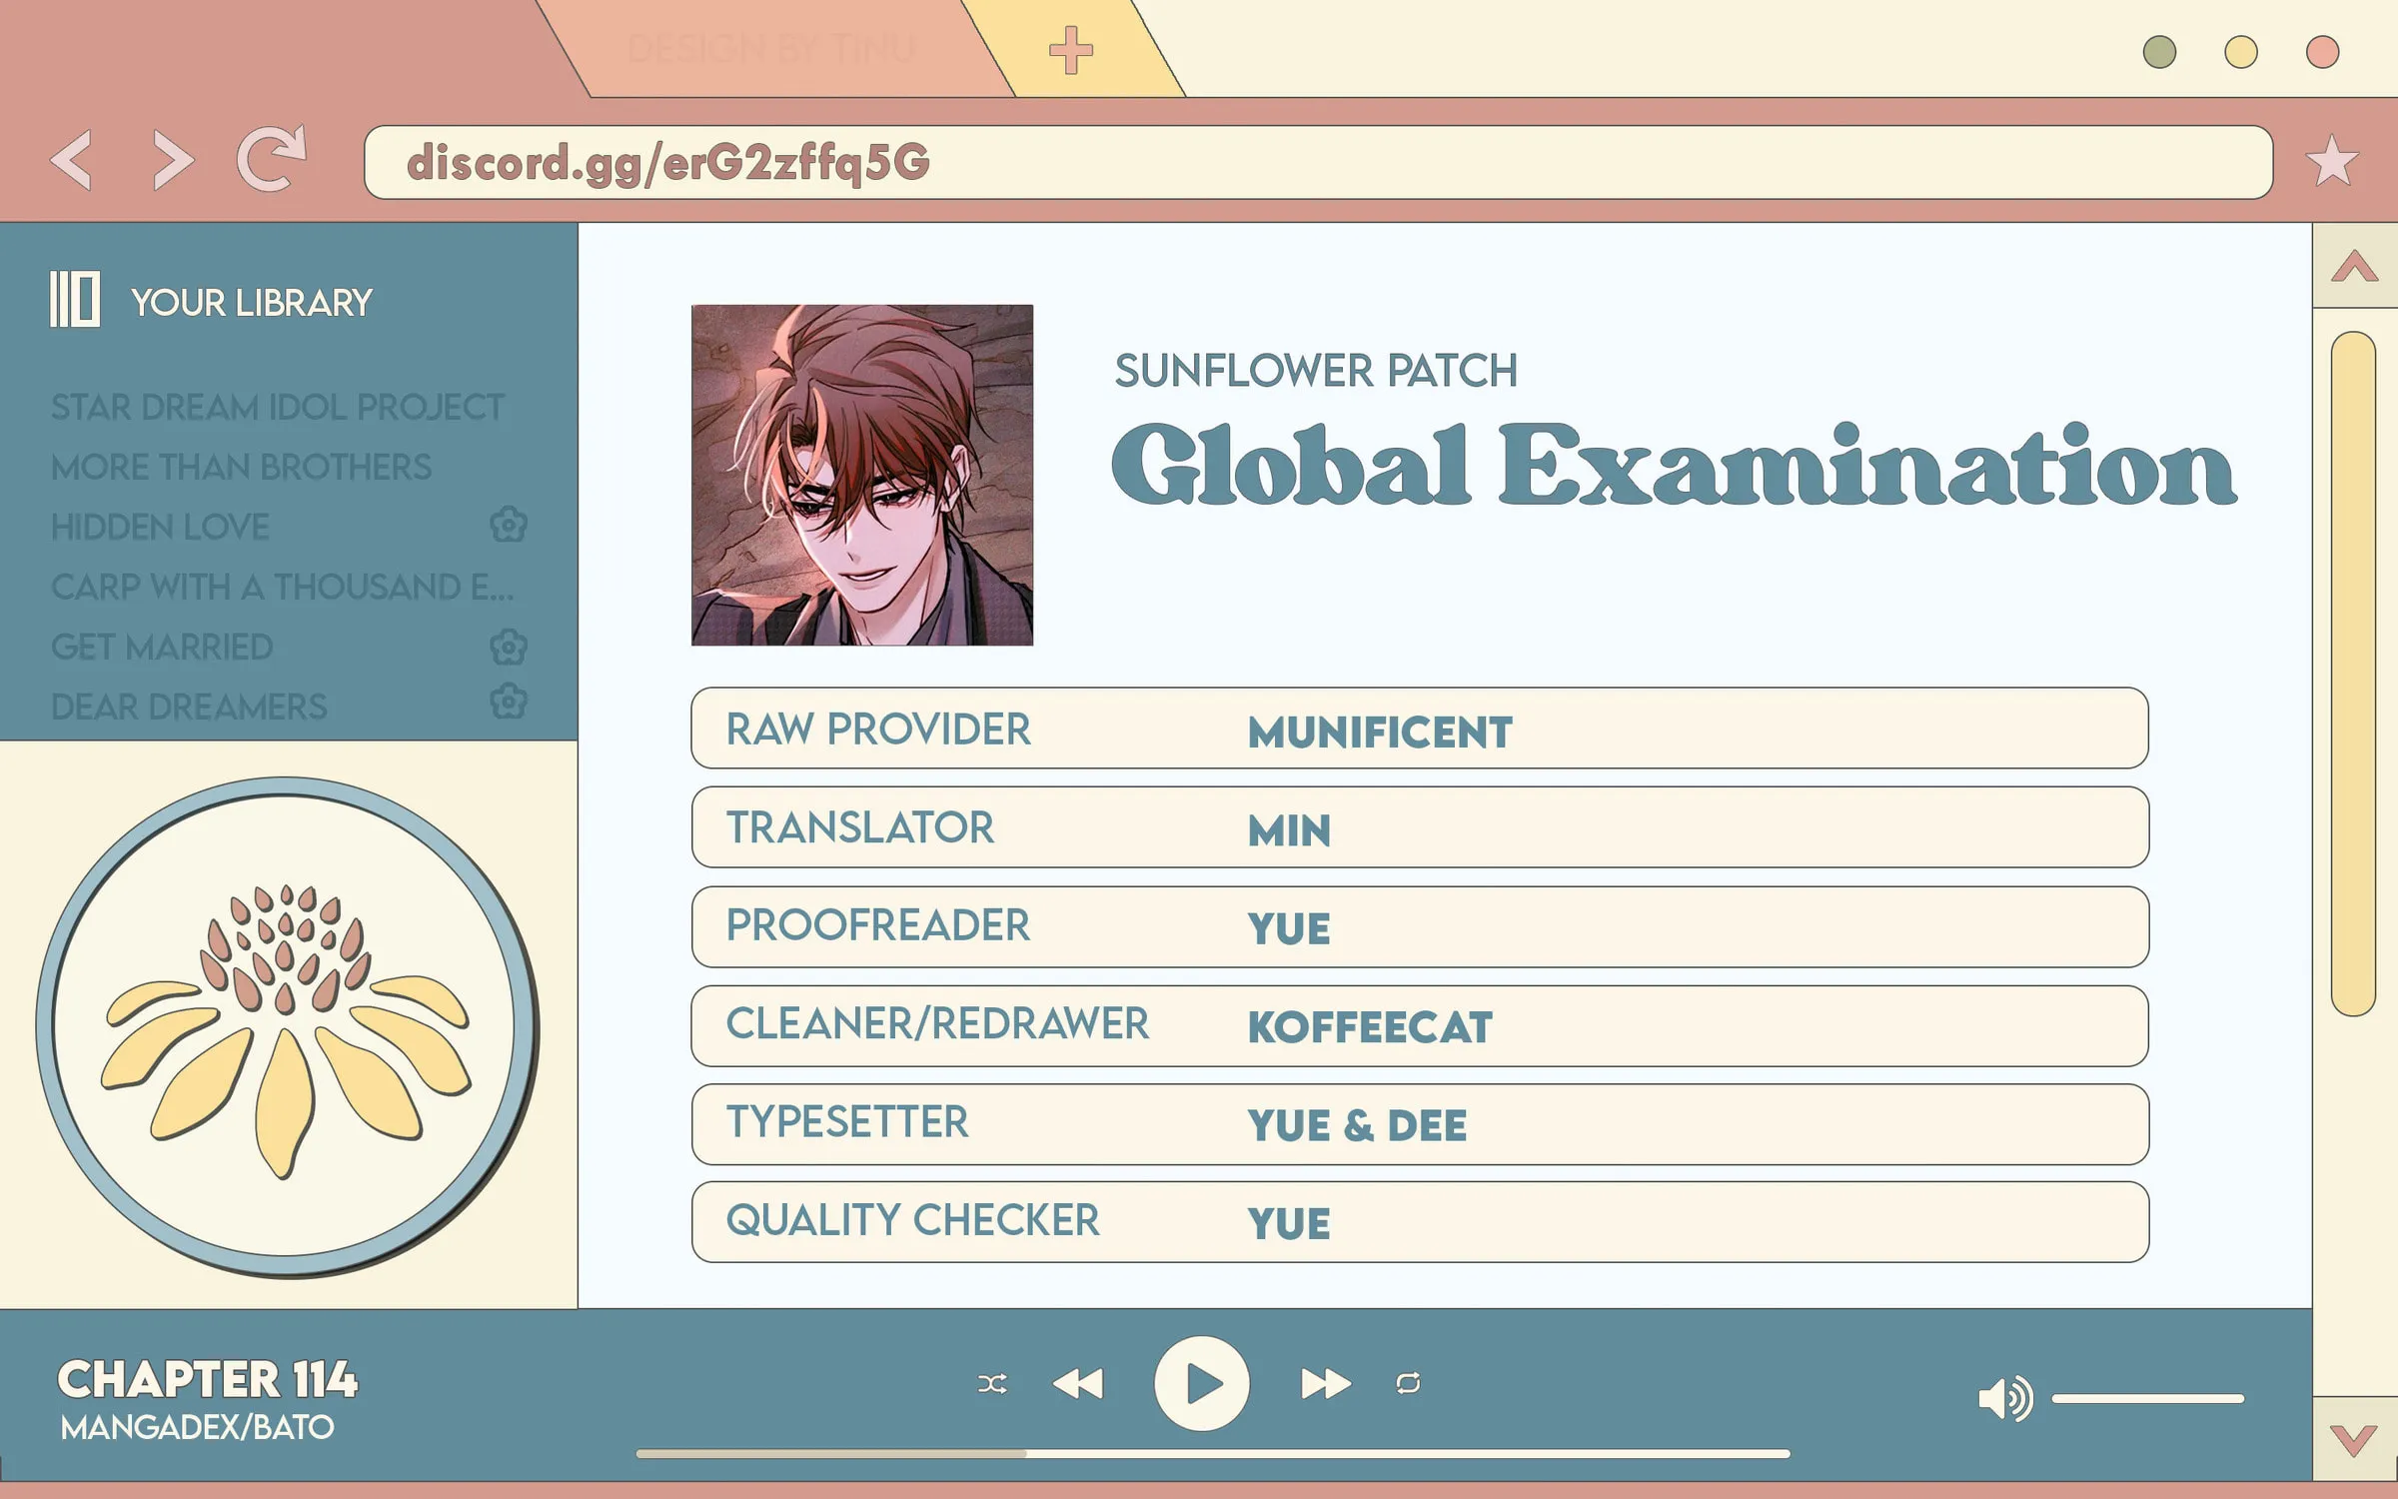Click the Typesetter Yue & Dee row

(1420, 1124)
